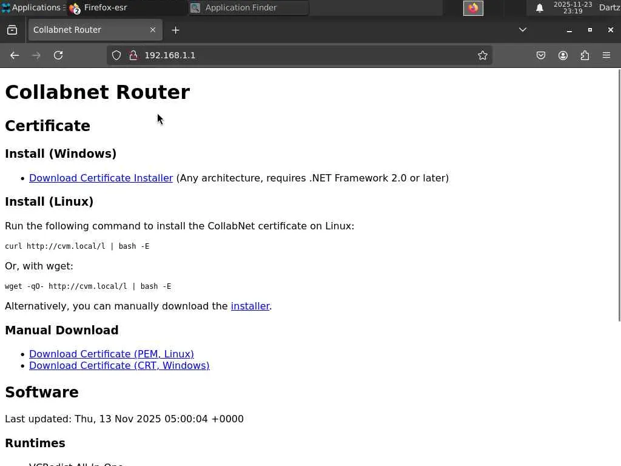This screenshot has height=466, width=621.
Task: Open the Download Certificate Installer link
Action: 101,178
